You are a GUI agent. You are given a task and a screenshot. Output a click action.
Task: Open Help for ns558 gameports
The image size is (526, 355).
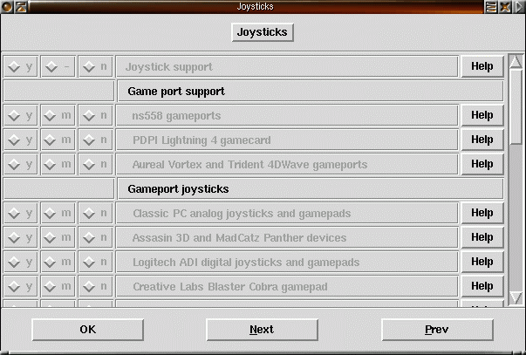click(x=482, y=115)
